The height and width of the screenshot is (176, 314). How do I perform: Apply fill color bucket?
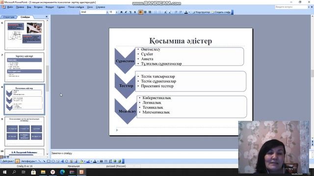click(81, 161)
